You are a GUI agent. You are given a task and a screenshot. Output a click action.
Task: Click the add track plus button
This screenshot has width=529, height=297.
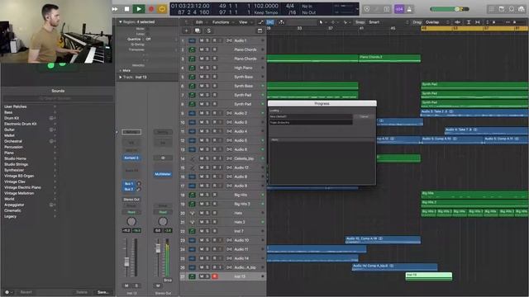point(186,31)
